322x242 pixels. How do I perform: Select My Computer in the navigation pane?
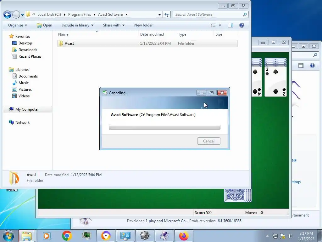(27, 109)
